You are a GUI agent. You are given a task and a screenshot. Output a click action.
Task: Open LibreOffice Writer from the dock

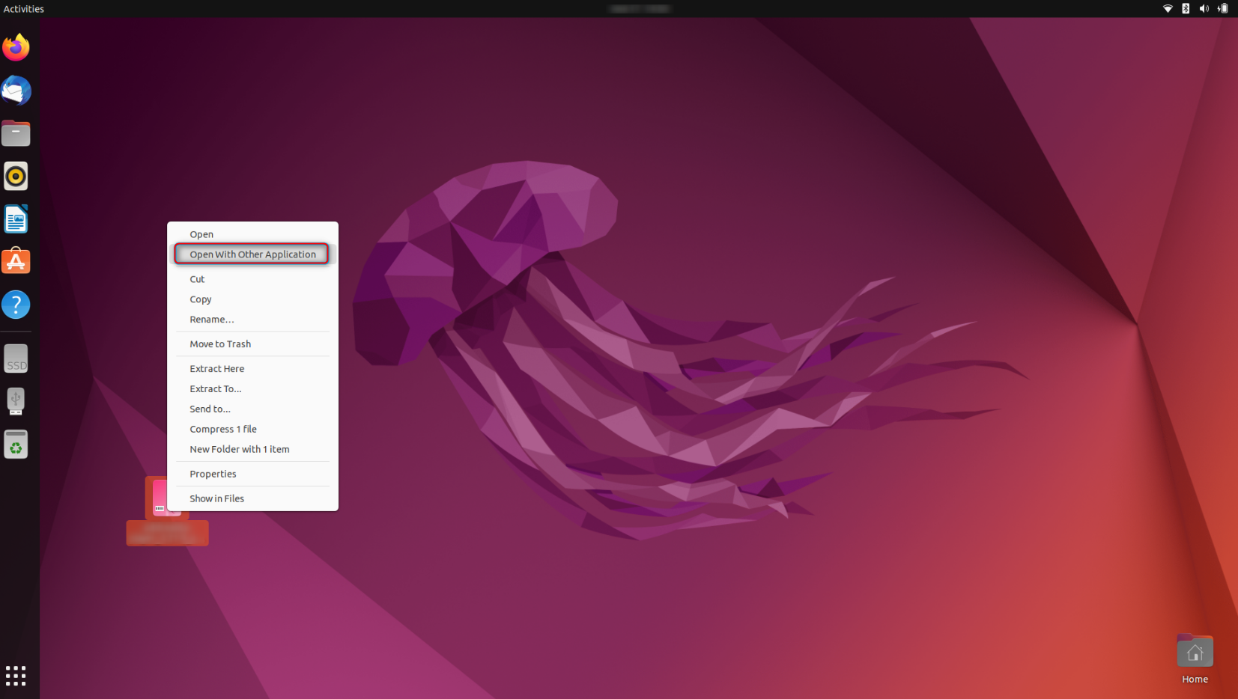click(16, 219)
